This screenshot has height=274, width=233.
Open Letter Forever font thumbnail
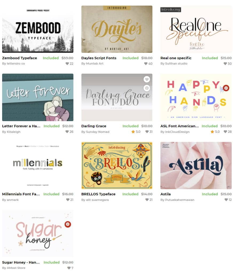(x=38, y=97)
